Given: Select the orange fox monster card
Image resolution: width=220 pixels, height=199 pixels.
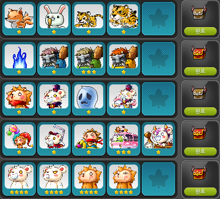Looking at the screenshot, I should tap(19, 19).
